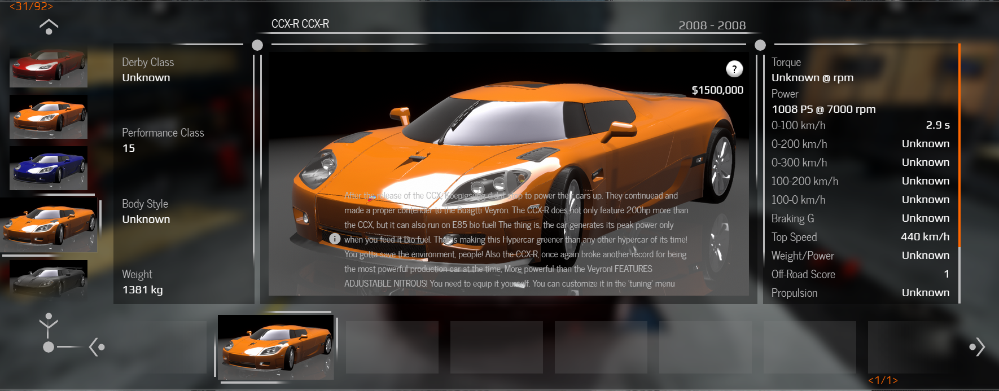The height and width of the screenshot is (391, 999).
Task: Click the 100-0 km/h row
Action: tap(861, 200)
